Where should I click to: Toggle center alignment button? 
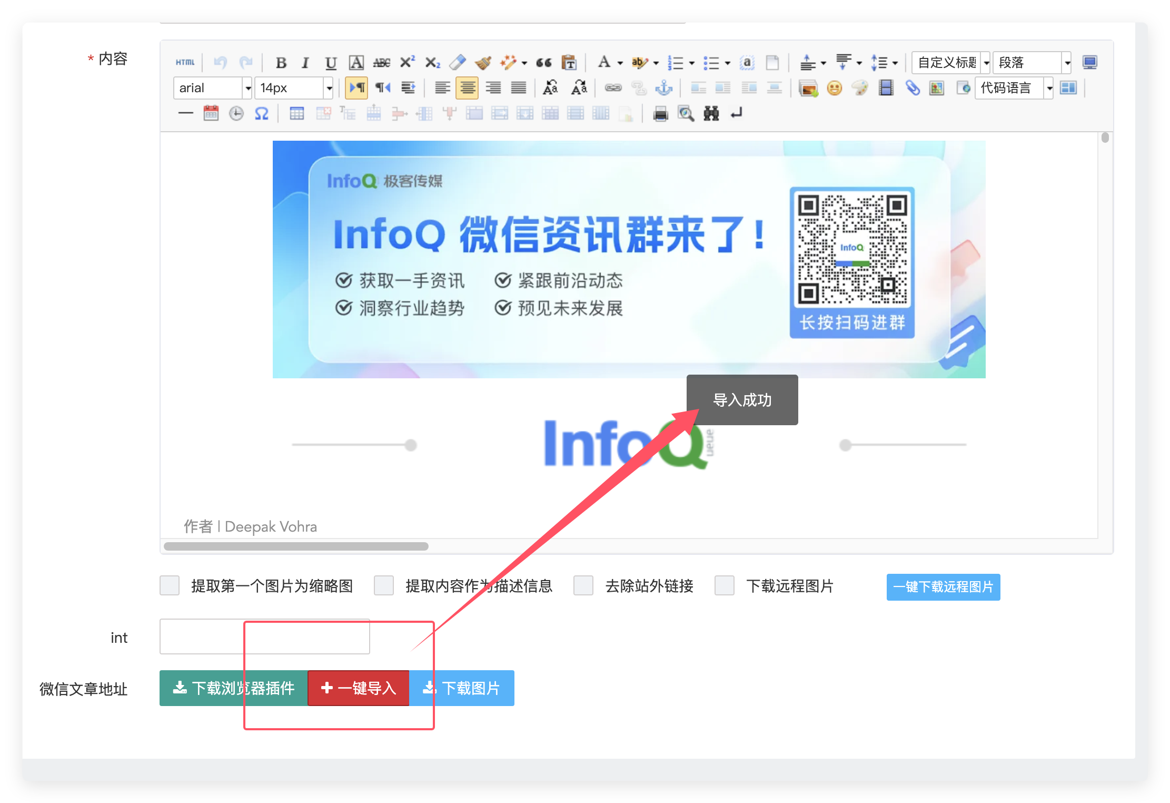click(467, 88)
